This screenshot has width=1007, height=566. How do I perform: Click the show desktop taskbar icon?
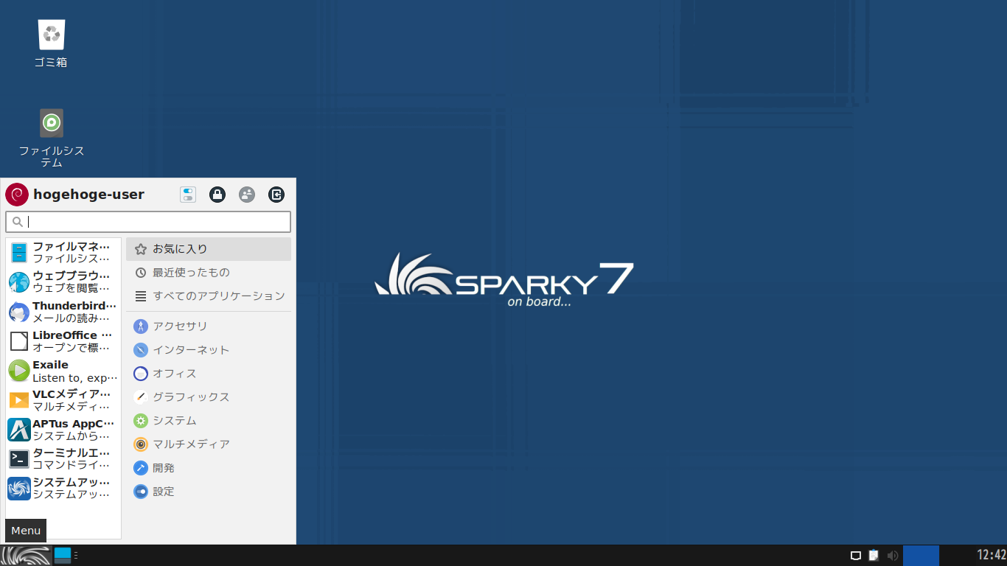tap(63, 555)
